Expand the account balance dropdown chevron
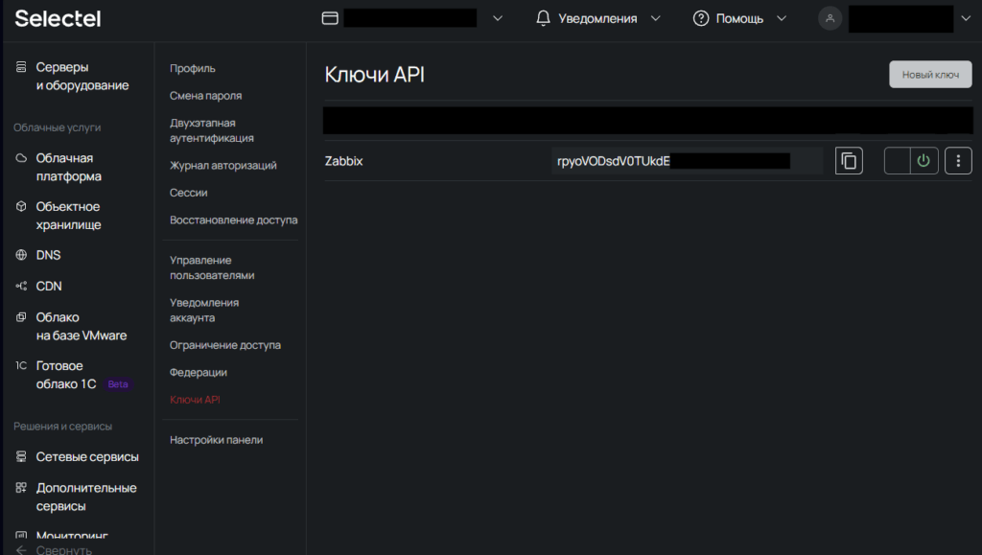This screenshot has width=982, height=555. pyautogui.click(x=498, y=19)
